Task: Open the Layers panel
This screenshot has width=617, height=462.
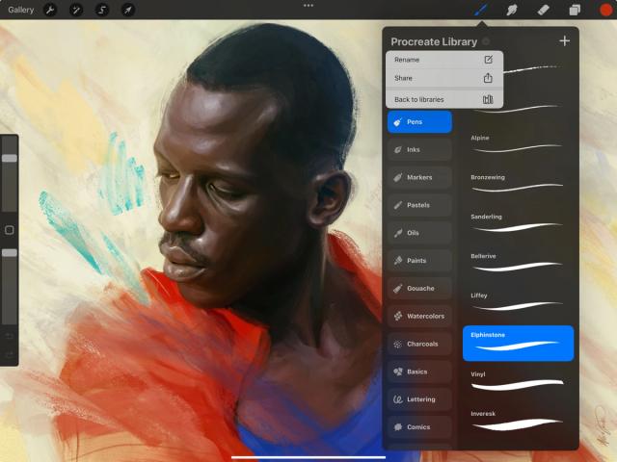Action: pyautogui.click(x=575, y=10)
